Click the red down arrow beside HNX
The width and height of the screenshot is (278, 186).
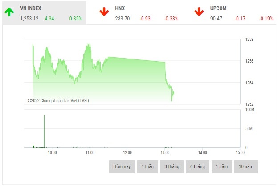click(x=104, y=12)
